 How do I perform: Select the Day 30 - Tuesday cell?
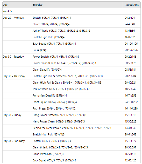[x=16, y=57]
